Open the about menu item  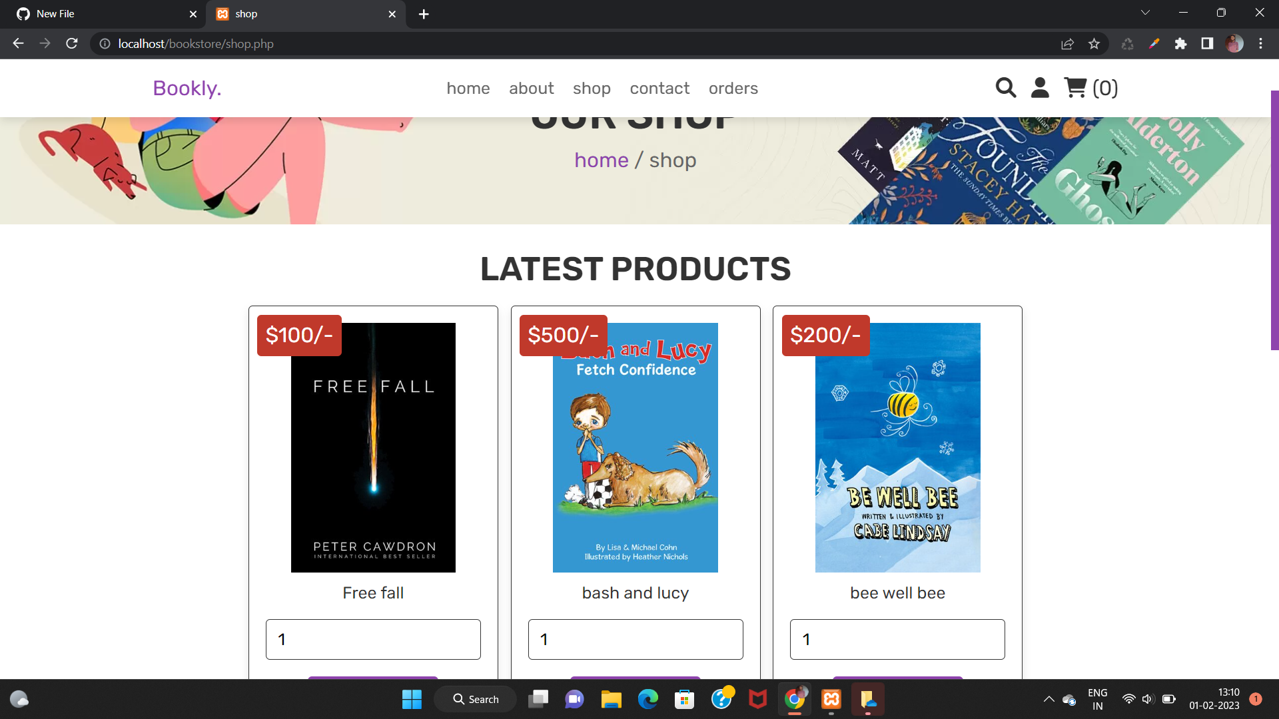tap(531, 87)
